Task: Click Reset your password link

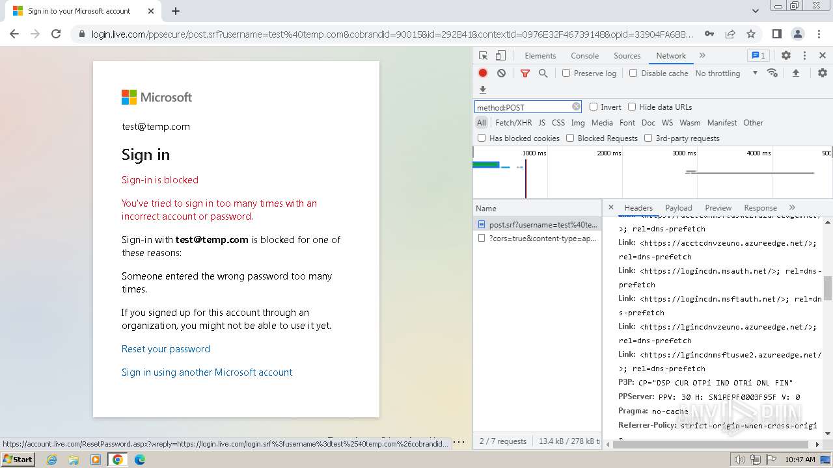Action: (166, 349)
